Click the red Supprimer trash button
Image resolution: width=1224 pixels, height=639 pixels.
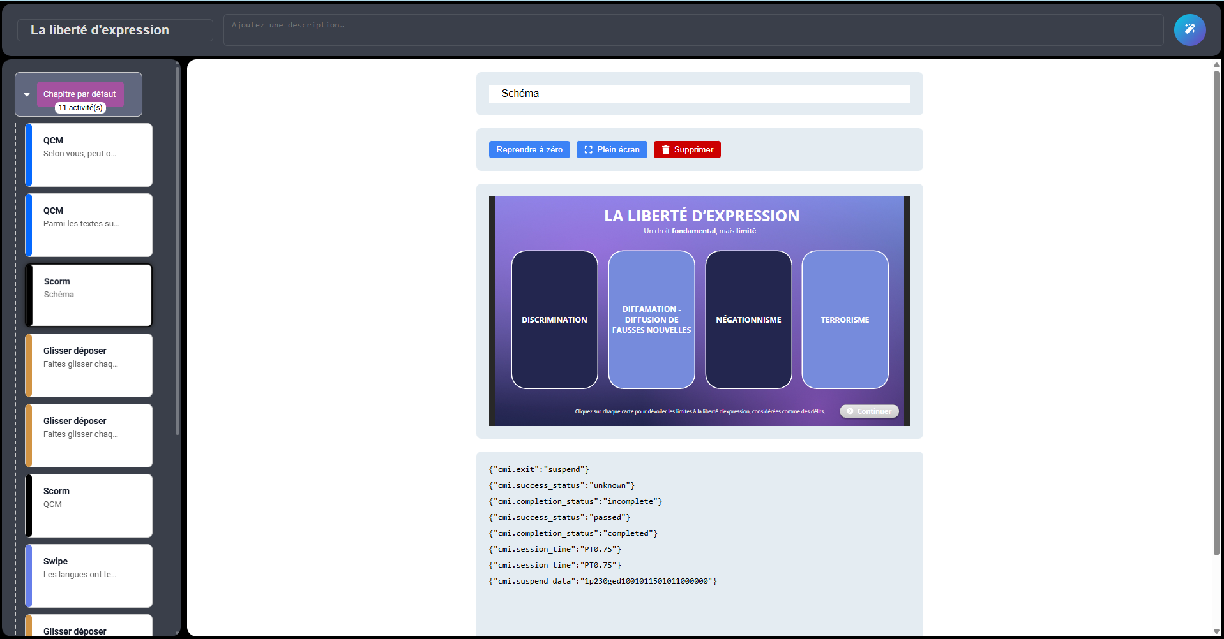686,150
